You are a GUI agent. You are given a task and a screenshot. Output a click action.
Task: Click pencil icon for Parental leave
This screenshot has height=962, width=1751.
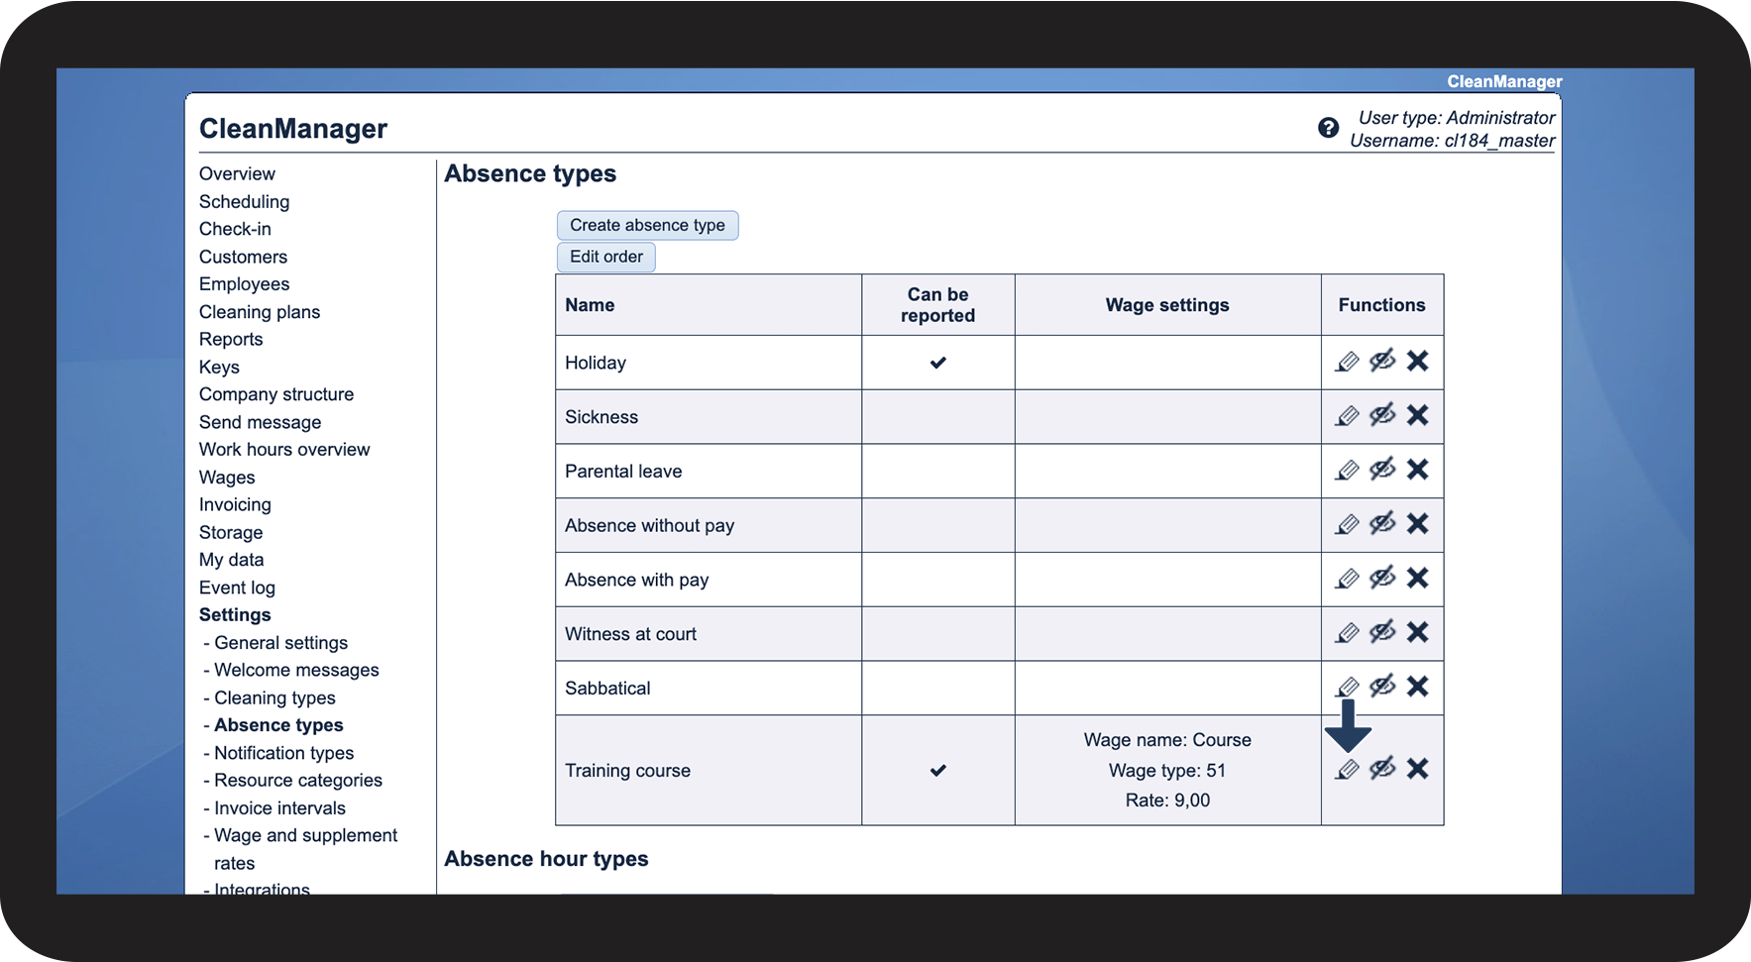coord(1347,470)
